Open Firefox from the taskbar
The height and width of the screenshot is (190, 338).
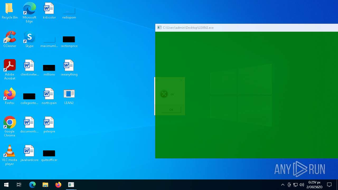coord(58,185)
